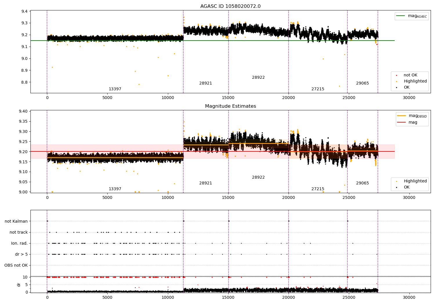Click y-axis tick 9.35 in the Magnitude Estimates plot
Screen dimensions: 435x304
coord(23,122)
